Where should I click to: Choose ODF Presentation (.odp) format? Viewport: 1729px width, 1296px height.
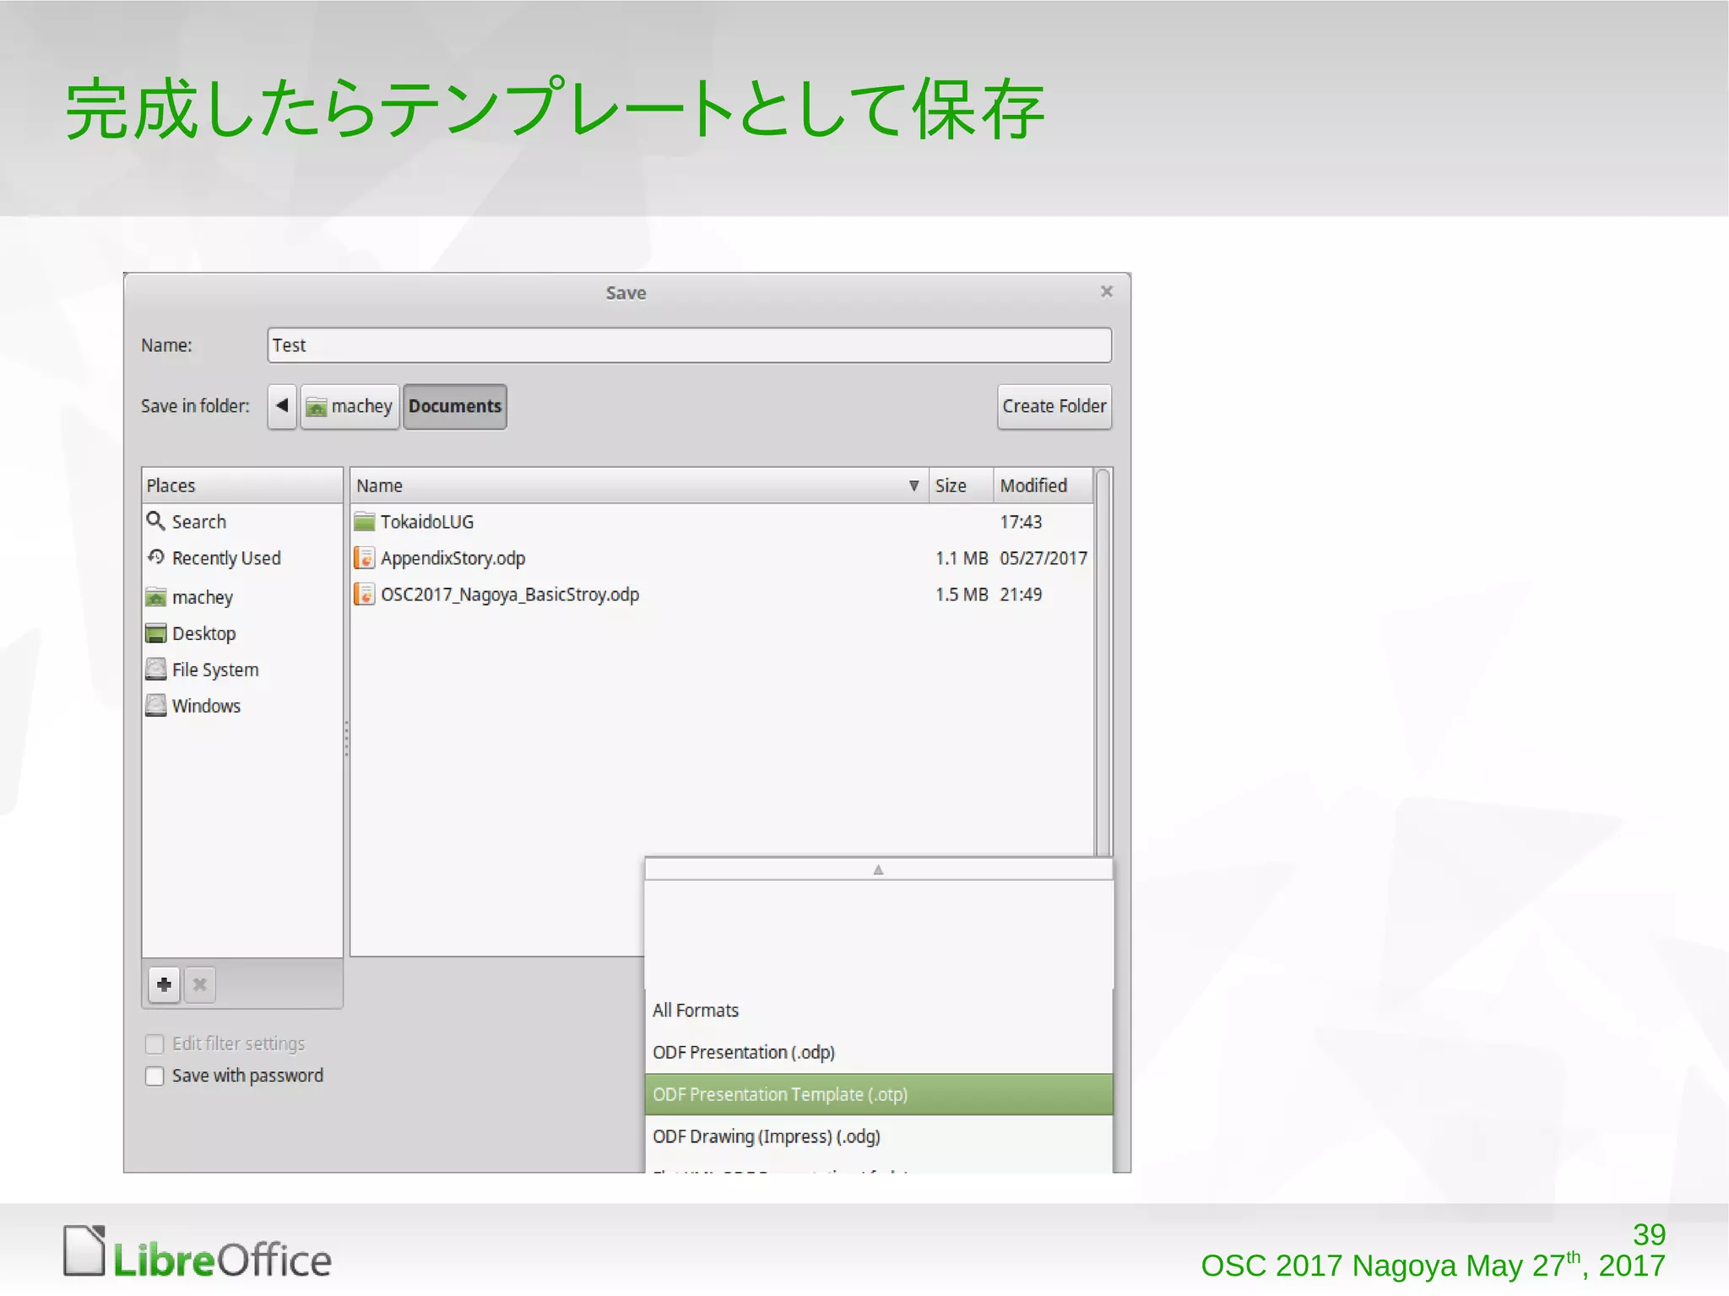click(878, 1052)
